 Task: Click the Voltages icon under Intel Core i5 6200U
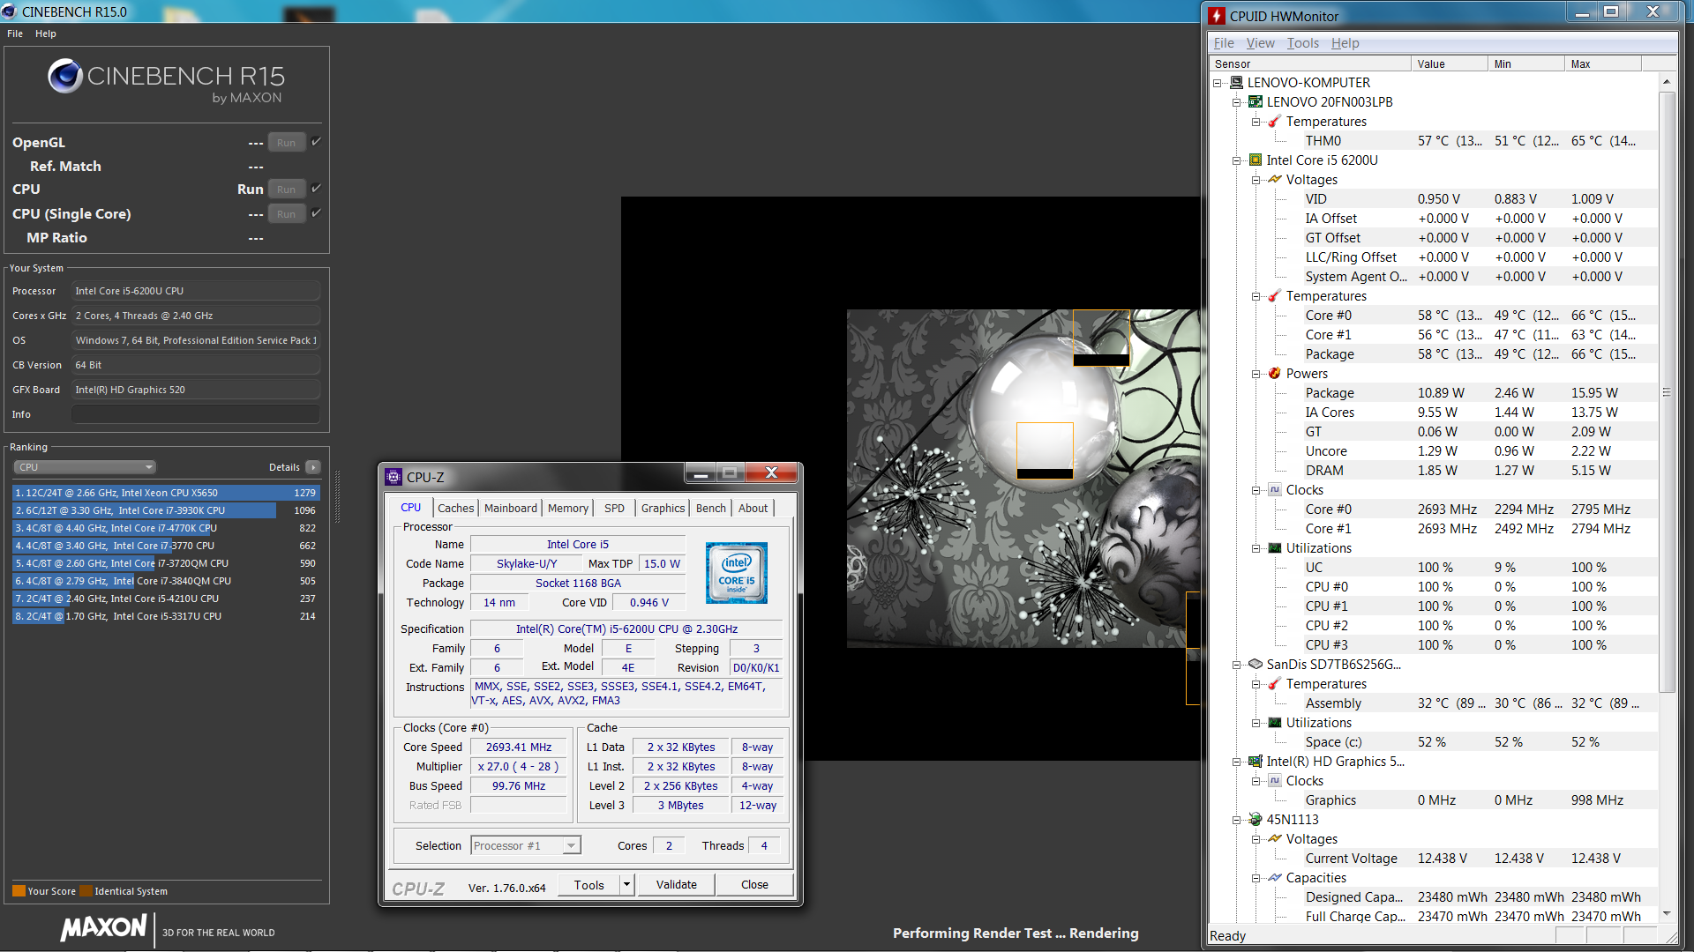[x=1274, y=180]
